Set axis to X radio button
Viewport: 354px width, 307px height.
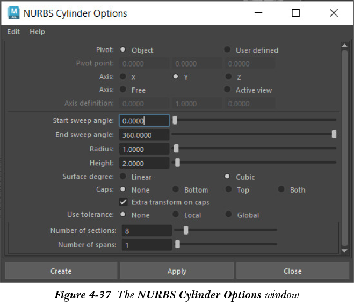pos(123,77)
